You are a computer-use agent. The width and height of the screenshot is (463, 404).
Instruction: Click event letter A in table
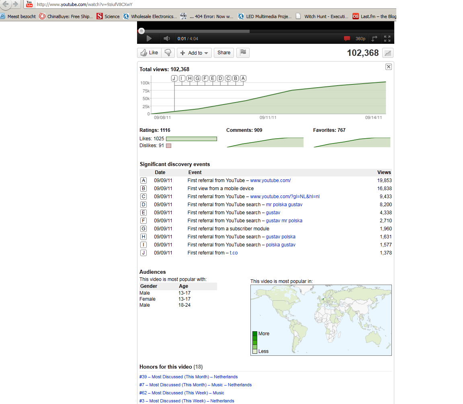click(143, 180)
